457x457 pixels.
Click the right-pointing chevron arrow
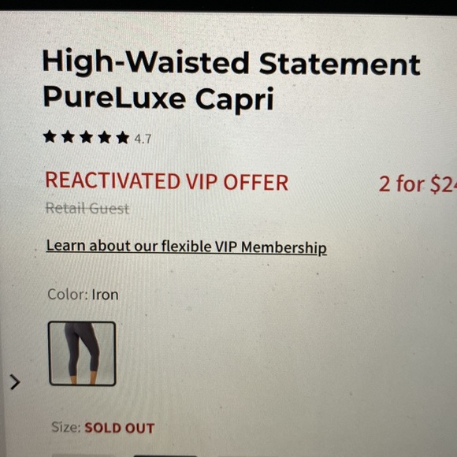(15, 382)
